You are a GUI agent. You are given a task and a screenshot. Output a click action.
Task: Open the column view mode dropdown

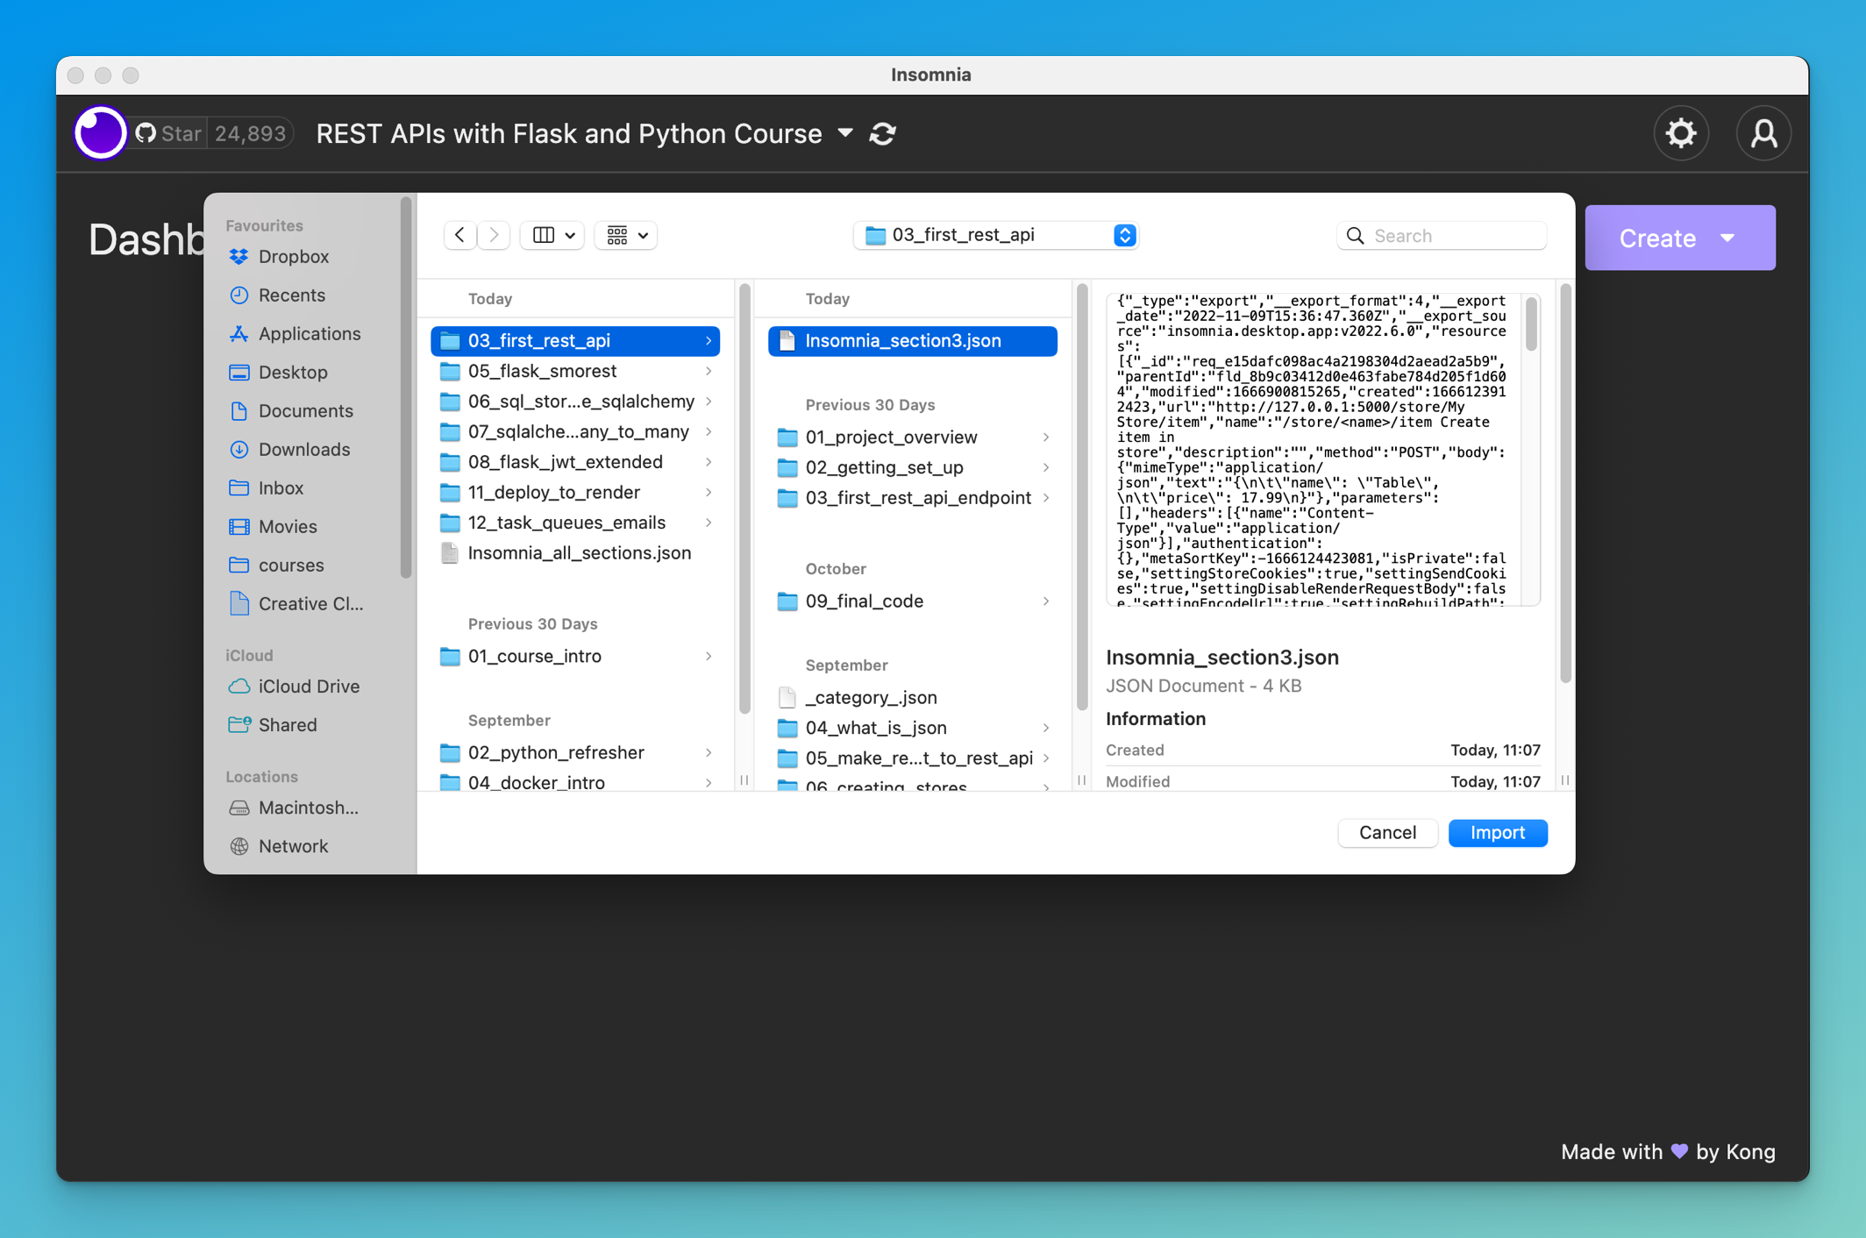pos(553,235)
